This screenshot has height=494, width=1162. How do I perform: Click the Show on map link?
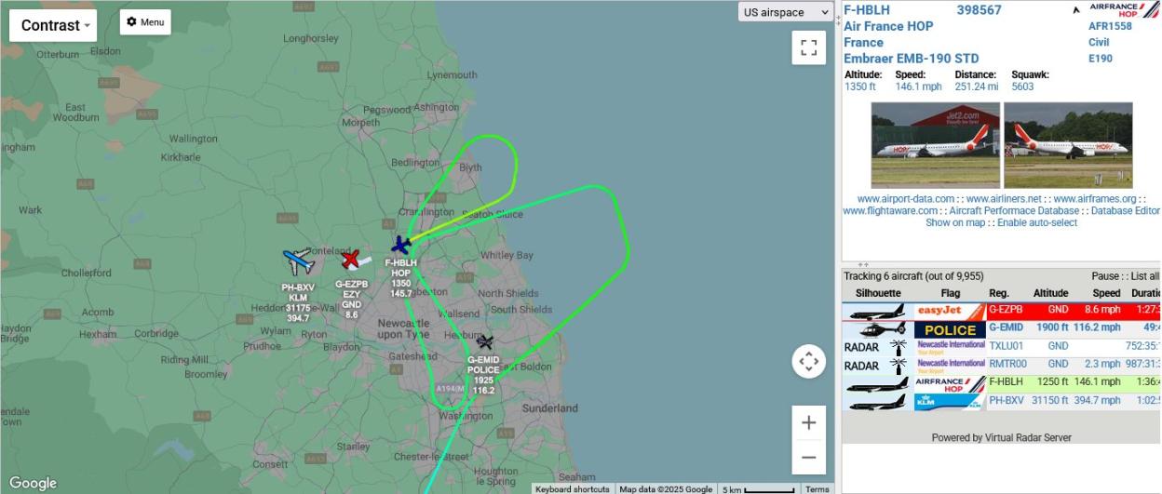click(954, 222)
